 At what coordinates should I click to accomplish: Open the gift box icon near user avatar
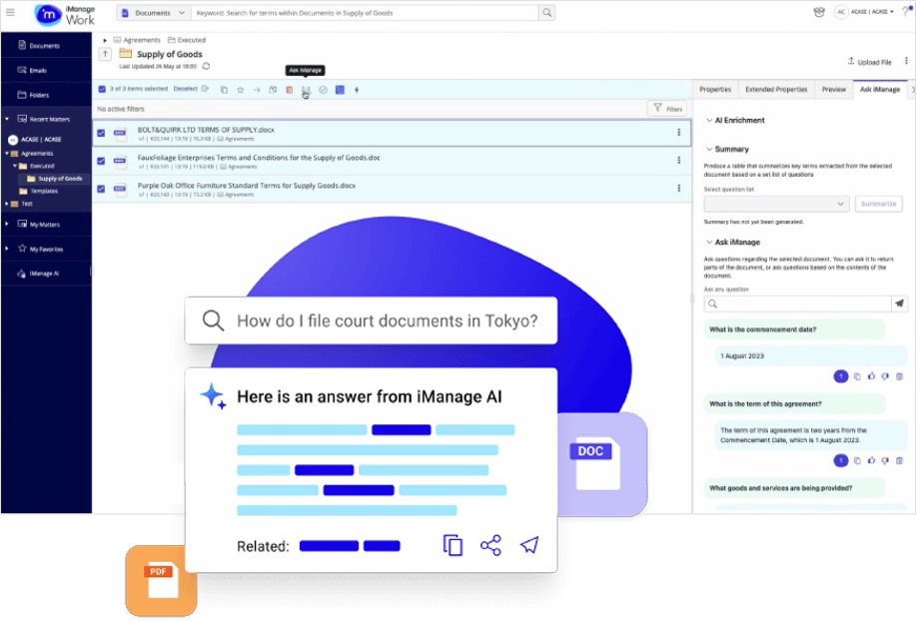tap(819, 12)
